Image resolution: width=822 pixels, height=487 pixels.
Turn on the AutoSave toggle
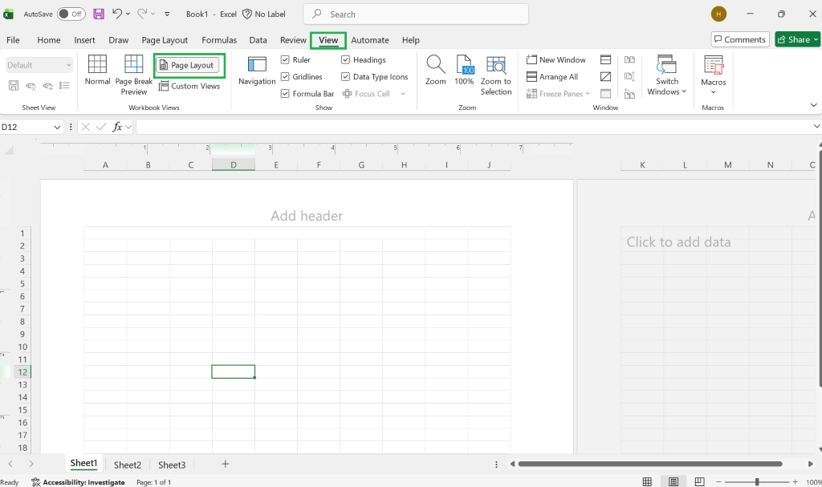click(71, 14)
